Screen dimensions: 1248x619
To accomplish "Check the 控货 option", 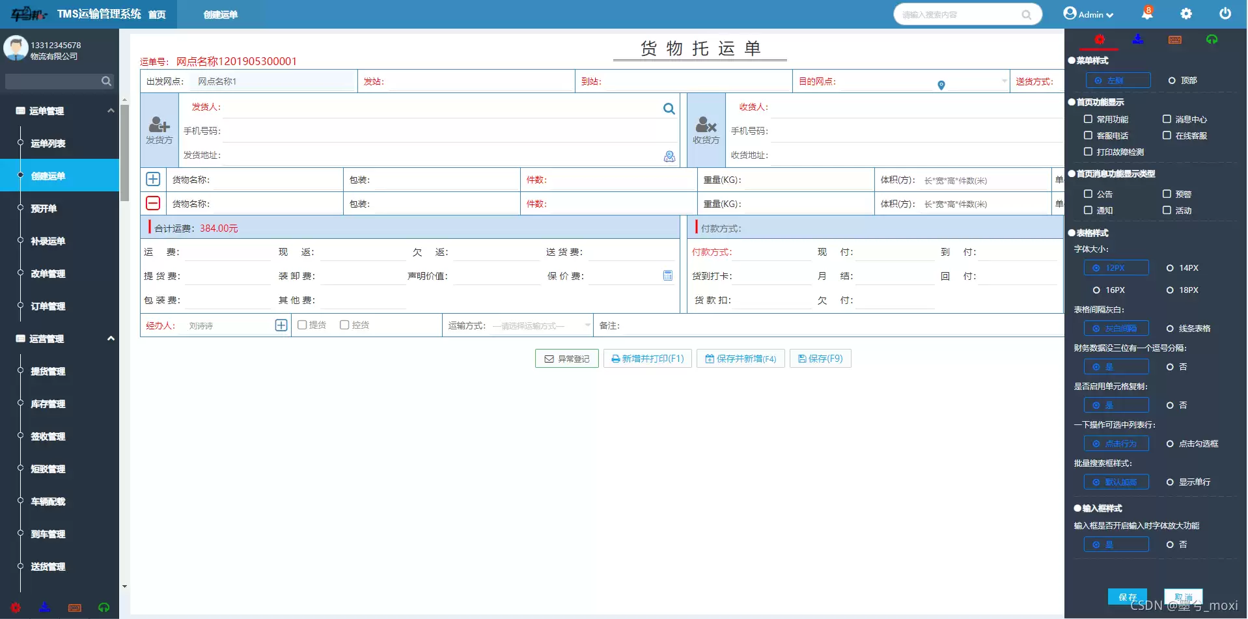I will click(344, 324).
